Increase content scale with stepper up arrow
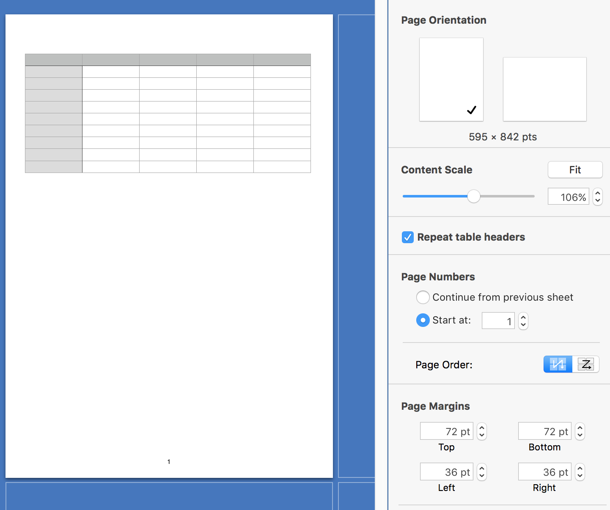This screenshot has width=610, height=510. click(x=598, y=193)
